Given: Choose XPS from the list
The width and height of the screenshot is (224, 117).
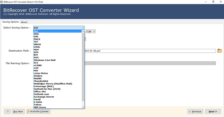Looking at the screenshot, I should pos(57,52).
